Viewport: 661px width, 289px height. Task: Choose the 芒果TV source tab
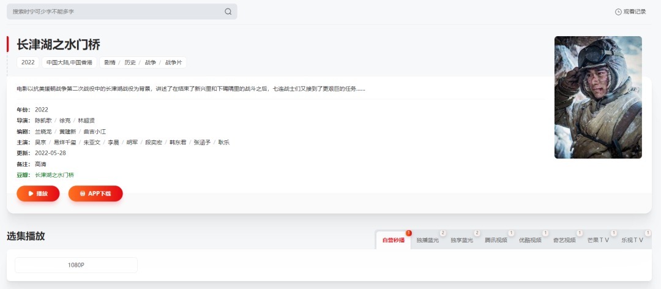[598, 240]
